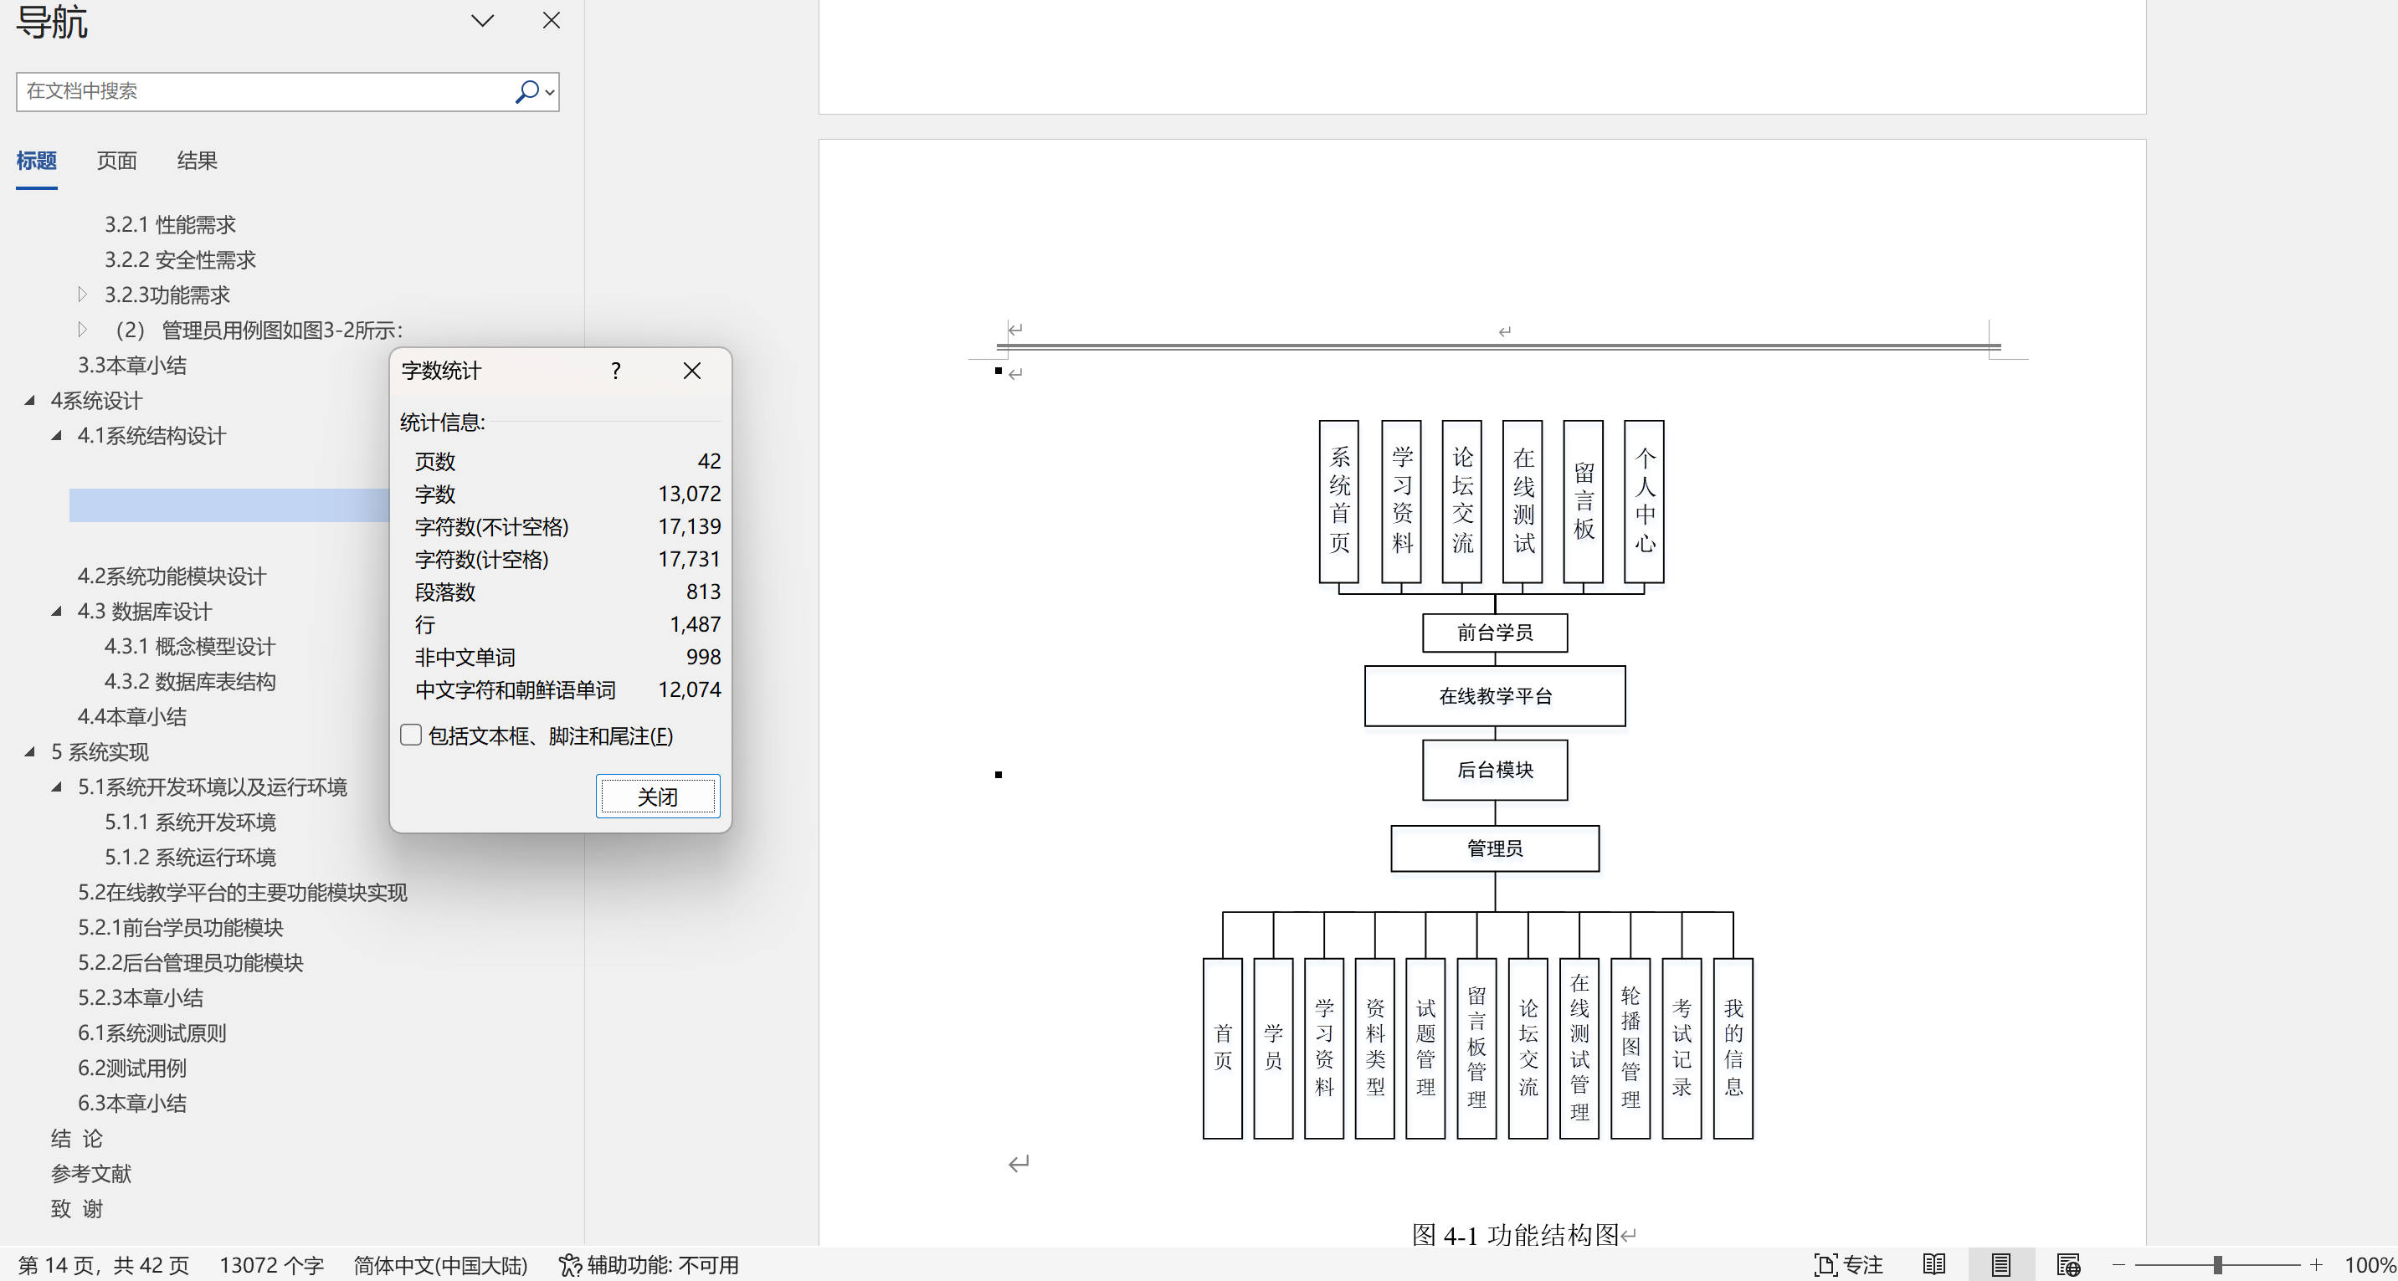Enable 包括文本框、脚注和尾注 checkbox
The image size is (2398, 1281).
410,735
